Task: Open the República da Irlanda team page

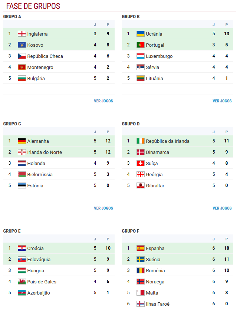Action: (168, 141)
